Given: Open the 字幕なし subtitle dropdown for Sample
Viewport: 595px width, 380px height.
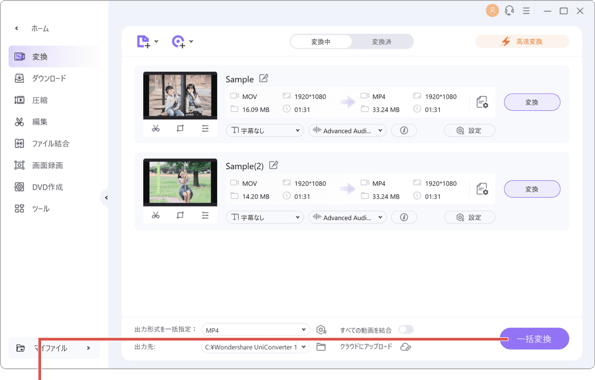Looking at the screenshot, I should click(265, 130).
